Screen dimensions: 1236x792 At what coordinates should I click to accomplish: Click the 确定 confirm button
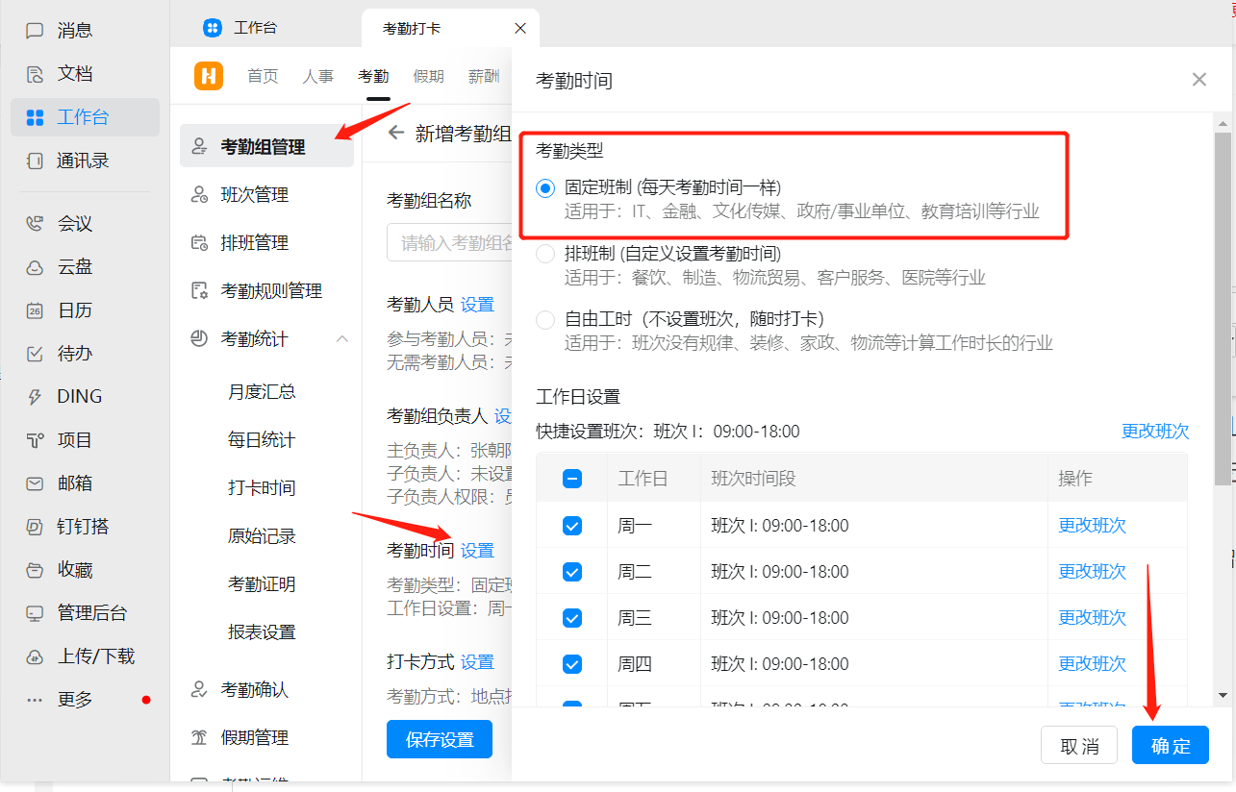tap(1170, 745)
